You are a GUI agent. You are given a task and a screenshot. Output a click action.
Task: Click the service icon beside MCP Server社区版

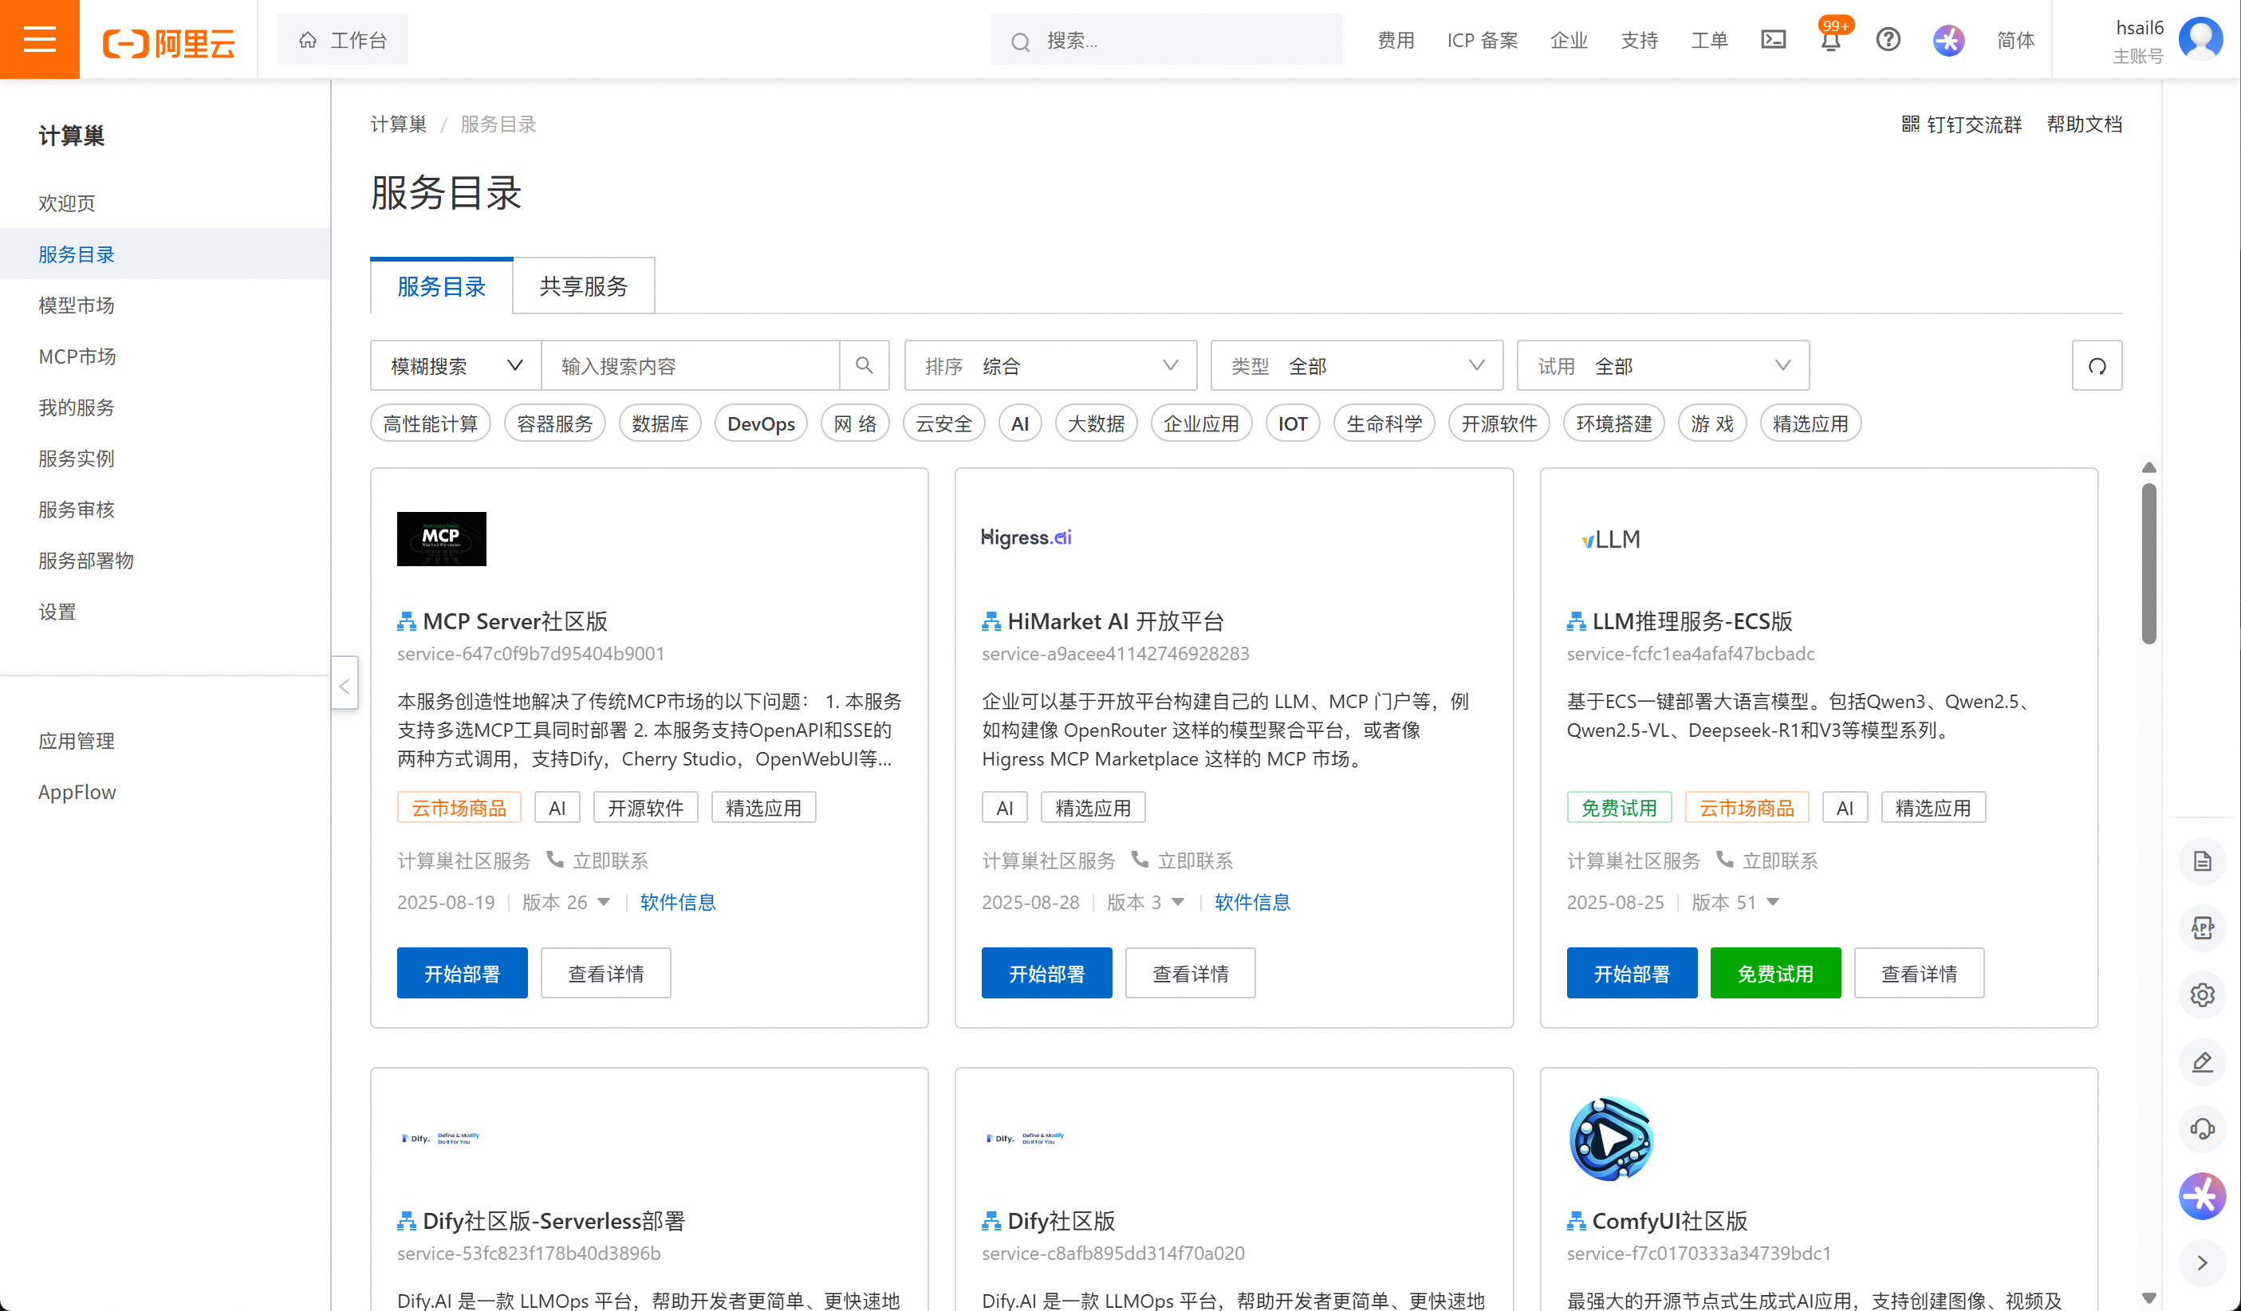407,621
